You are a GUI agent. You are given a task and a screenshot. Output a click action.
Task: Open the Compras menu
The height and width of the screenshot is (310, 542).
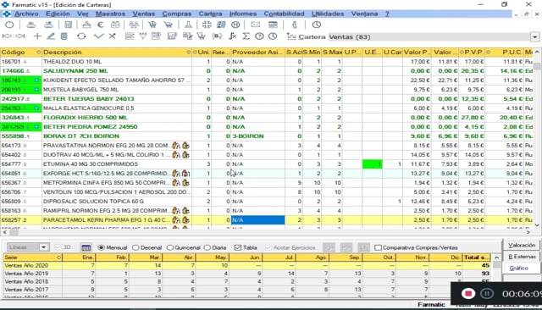coord(177,14)
